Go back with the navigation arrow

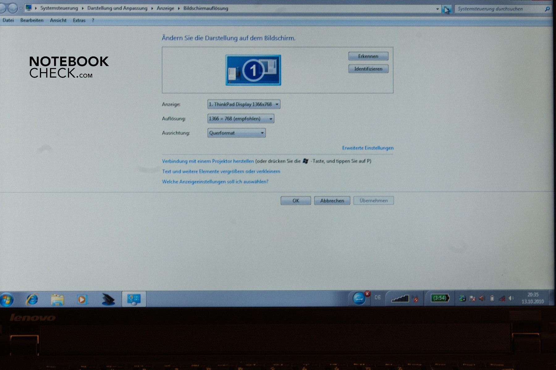tap(2, 8)
